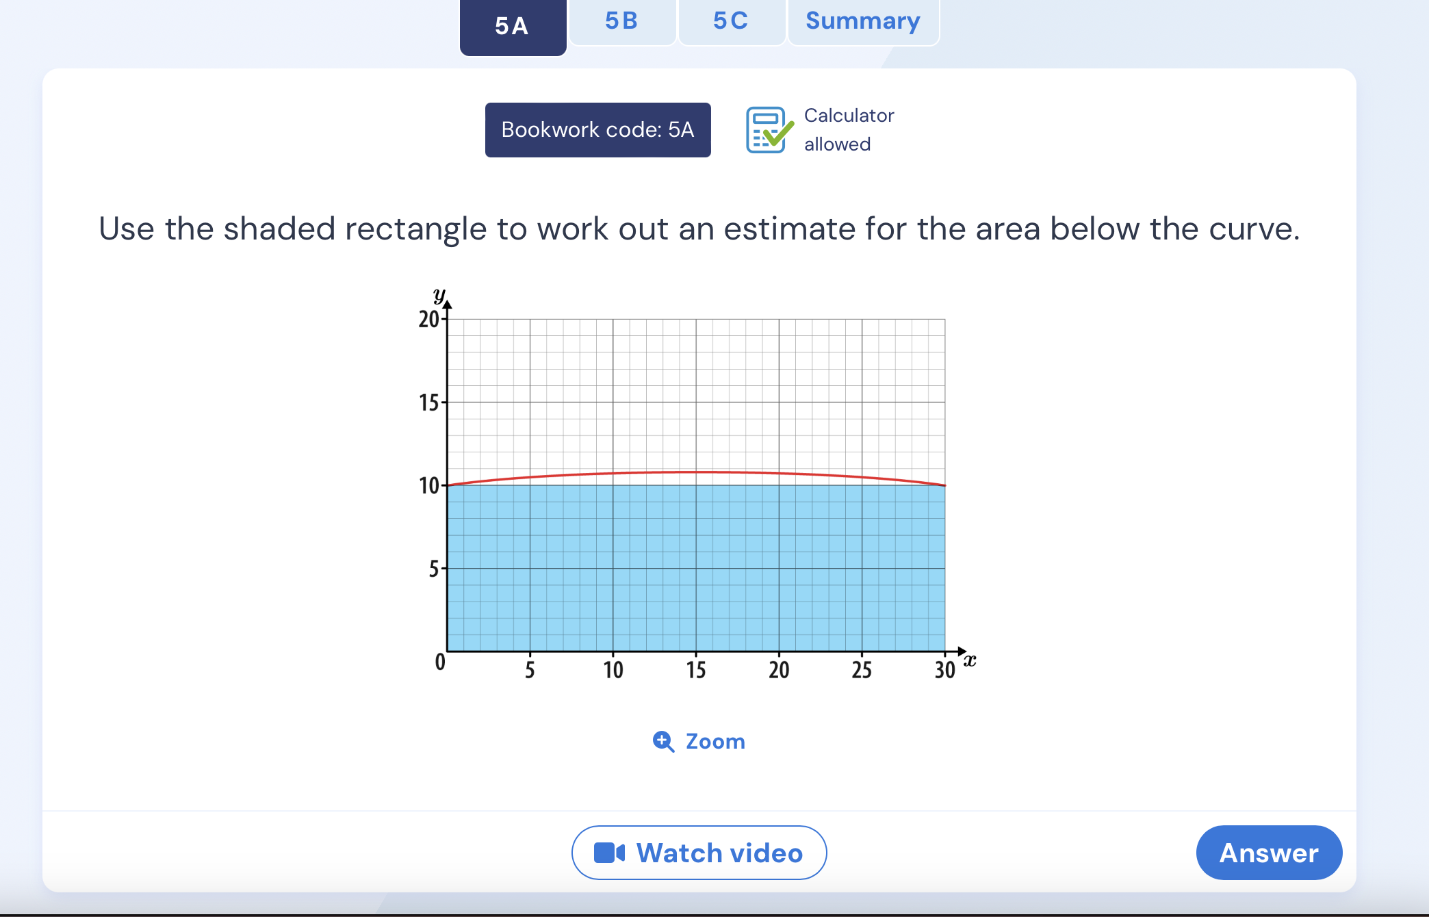Click the Calculator allowed text
The height and width of the screenshot is (917, 1429).
coord(849,130)
